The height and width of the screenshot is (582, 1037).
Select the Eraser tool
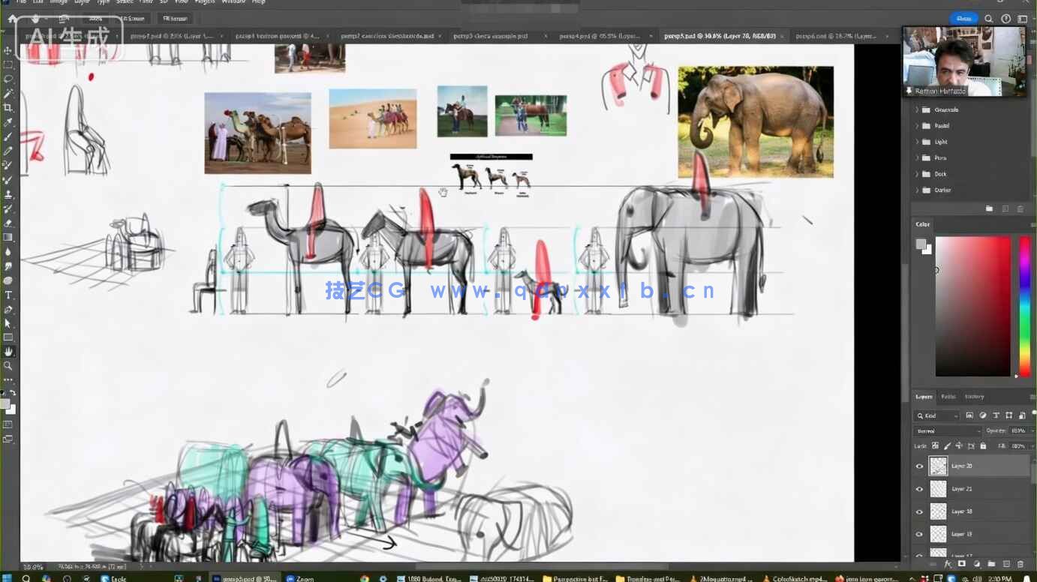[8, 223]
